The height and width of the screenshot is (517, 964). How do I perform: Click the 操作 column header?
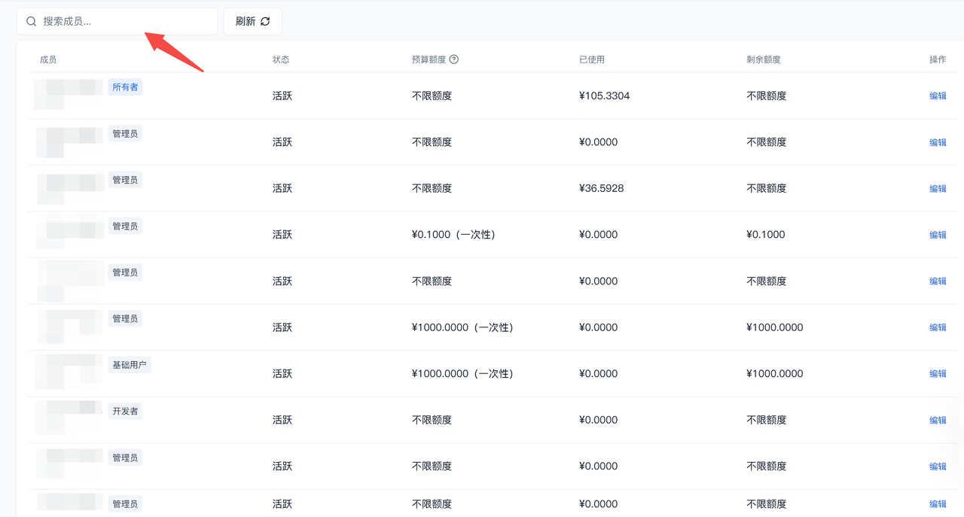click(938, 59)
